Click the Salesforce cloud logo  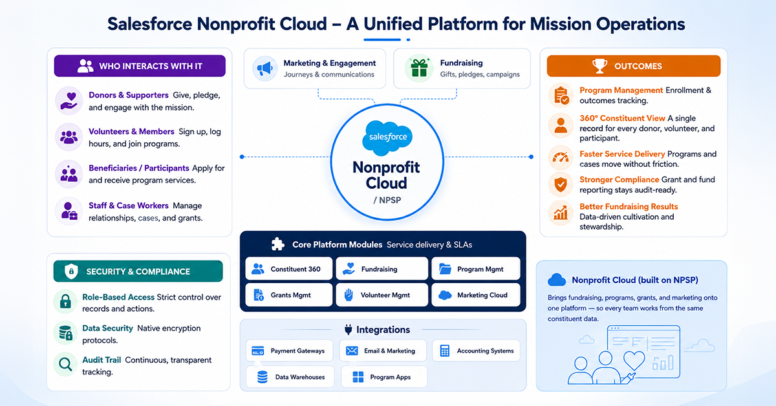point(387,136)
